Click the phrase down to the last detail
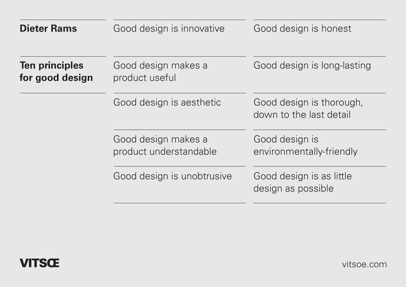The image size is (406, 287). (302, 115)
